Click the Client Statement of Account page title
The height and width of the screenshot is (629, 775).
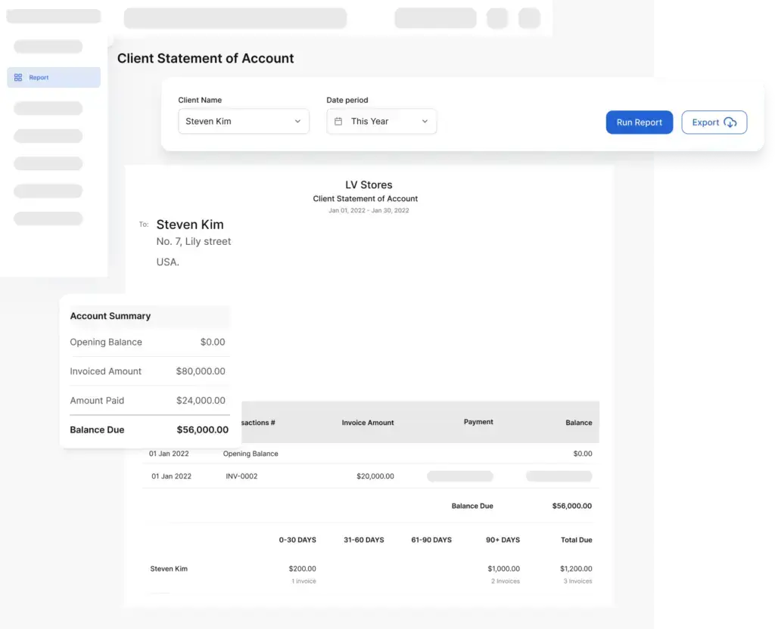click(x=206, y=58)
